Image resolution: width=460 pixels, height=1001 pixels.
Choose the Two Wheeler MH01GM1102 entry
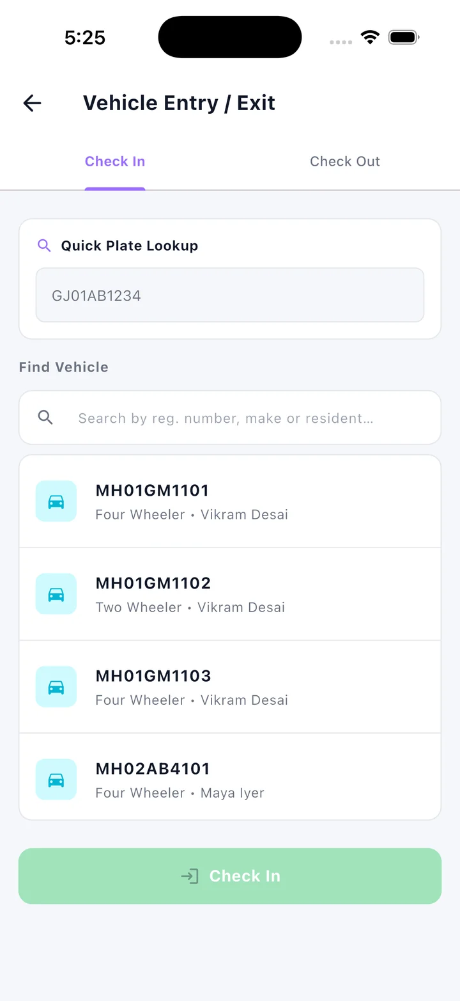[x=230, y=594]
